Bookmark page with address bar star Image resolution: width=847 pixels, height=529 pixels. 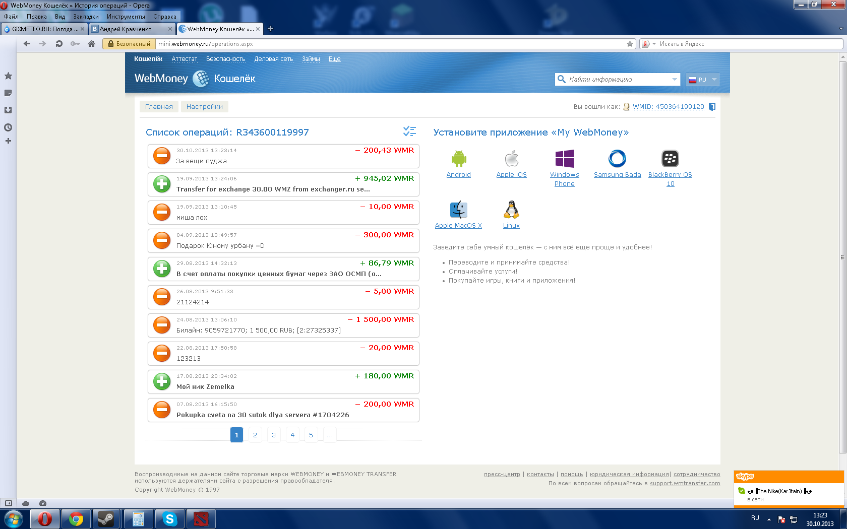pyautogui.click(x=630, y=44)
